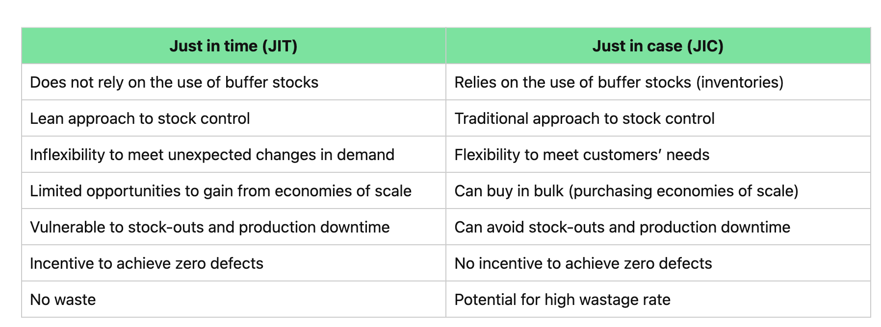Image resolution: width=881 pixels, height=327 pixels.
Task: Click '(purchasing economies of scale)' text
Action: (x=684, y=191)
